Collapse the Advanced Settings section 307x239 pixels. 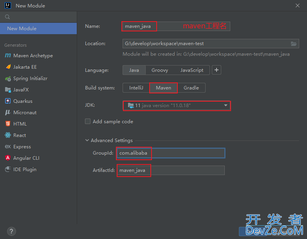coord(87,140)
